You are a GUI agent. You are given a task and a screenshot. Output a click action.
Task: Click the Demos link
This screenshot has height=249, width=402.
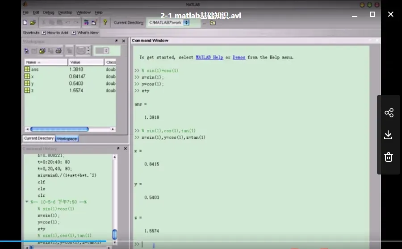point(239,58)
